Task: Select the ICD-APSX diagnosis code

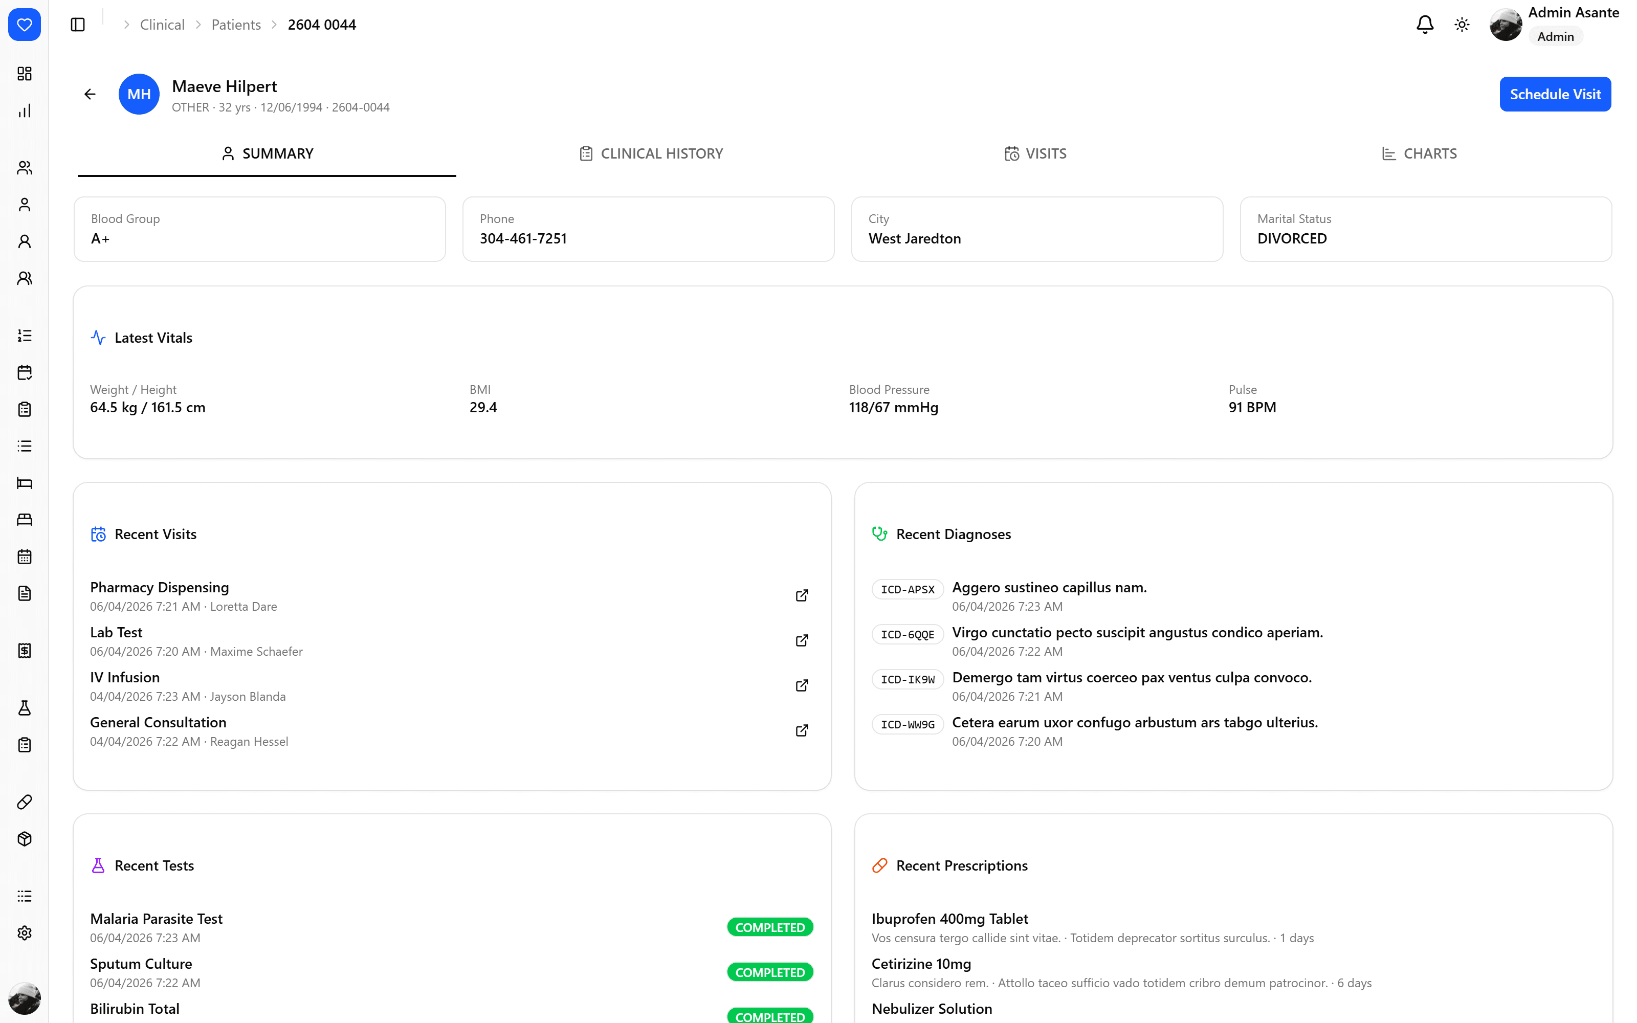Action: point(907,589)
